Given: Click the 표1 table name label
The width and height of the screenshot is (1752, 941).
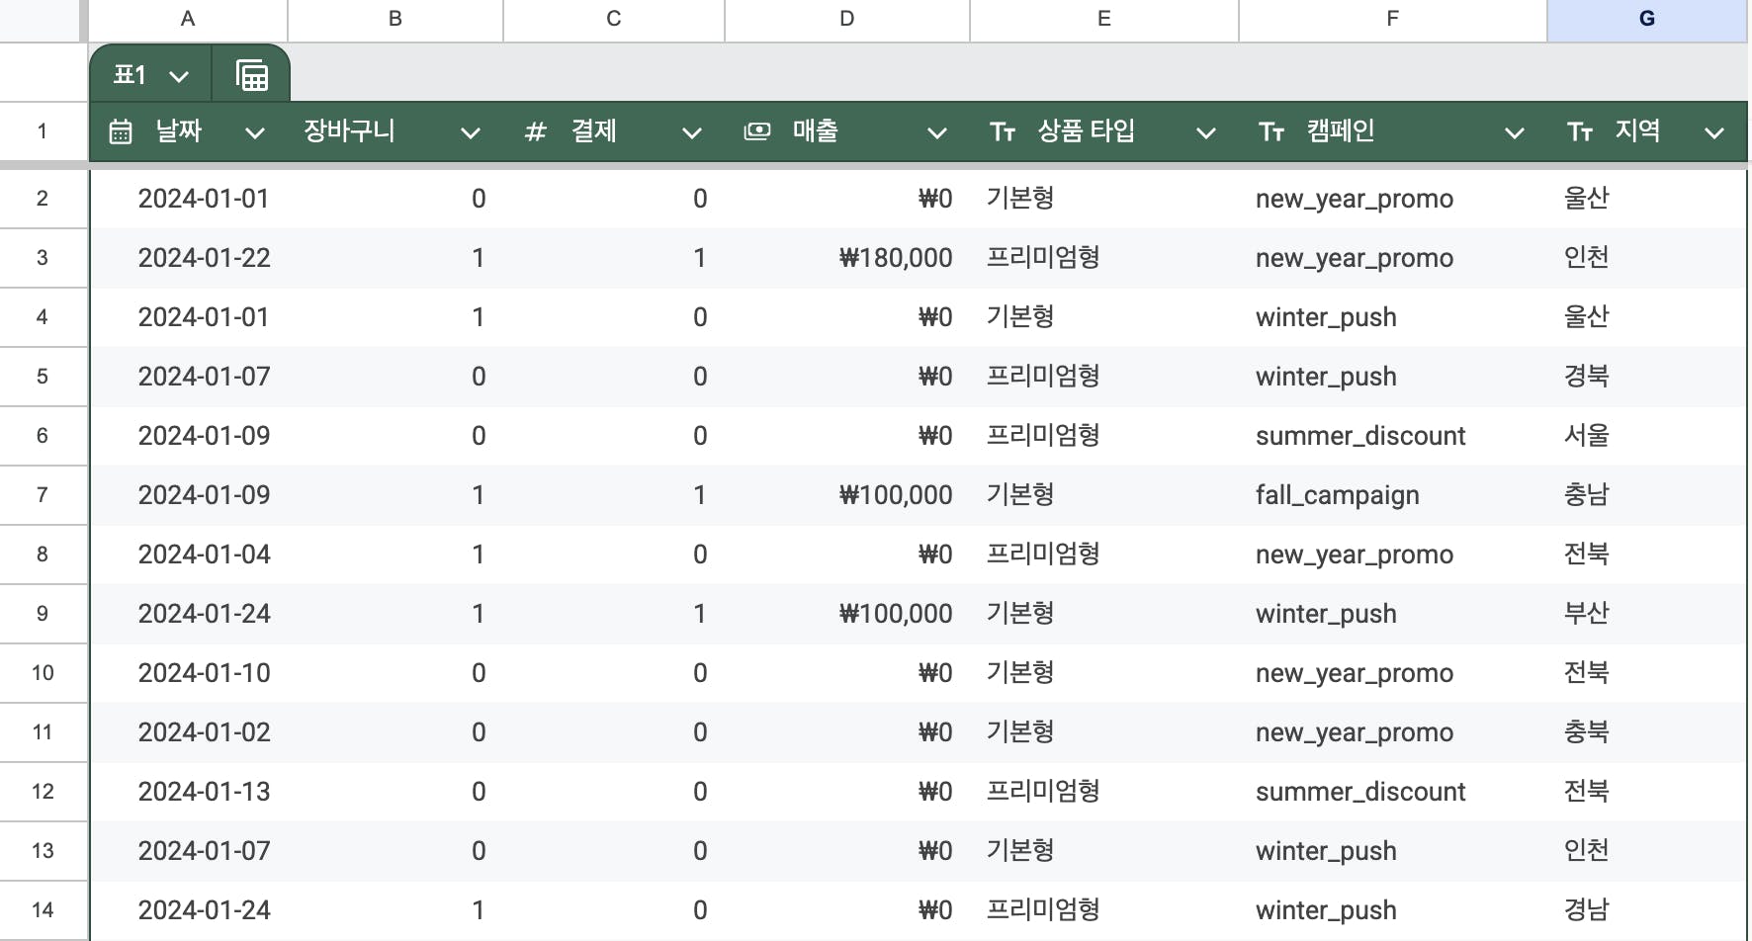Looking at the screenshot, I should pos(131,75).
